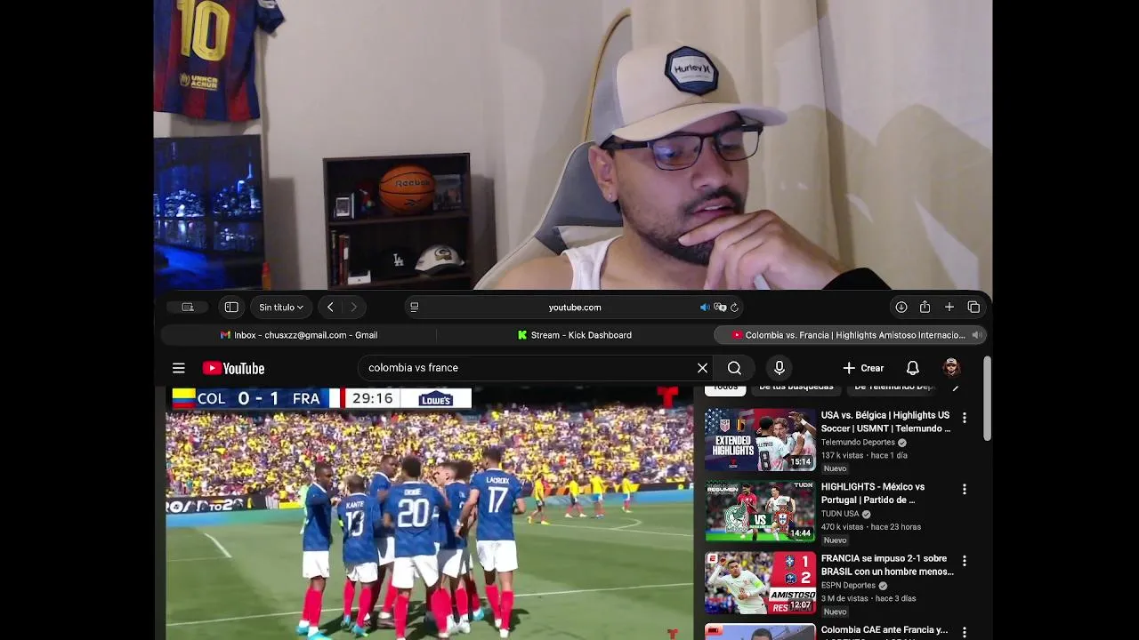Open Colombia CAE ante Francia video title
The image size is (1139, 640).
[x=885, y=630]
